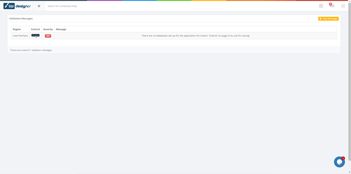Click the total validation messages footer text
Viewport: 351px width, 174px height.
tap(31, 50)
